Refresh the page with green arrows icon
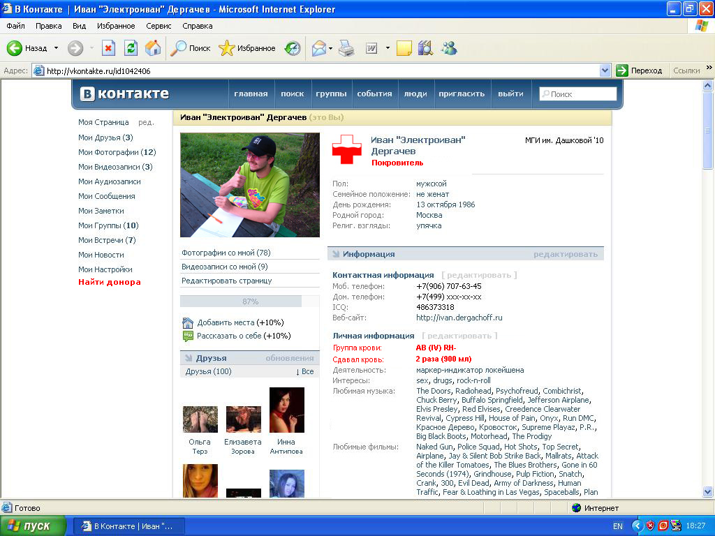The image size is (715, 536). pos(131,48)
